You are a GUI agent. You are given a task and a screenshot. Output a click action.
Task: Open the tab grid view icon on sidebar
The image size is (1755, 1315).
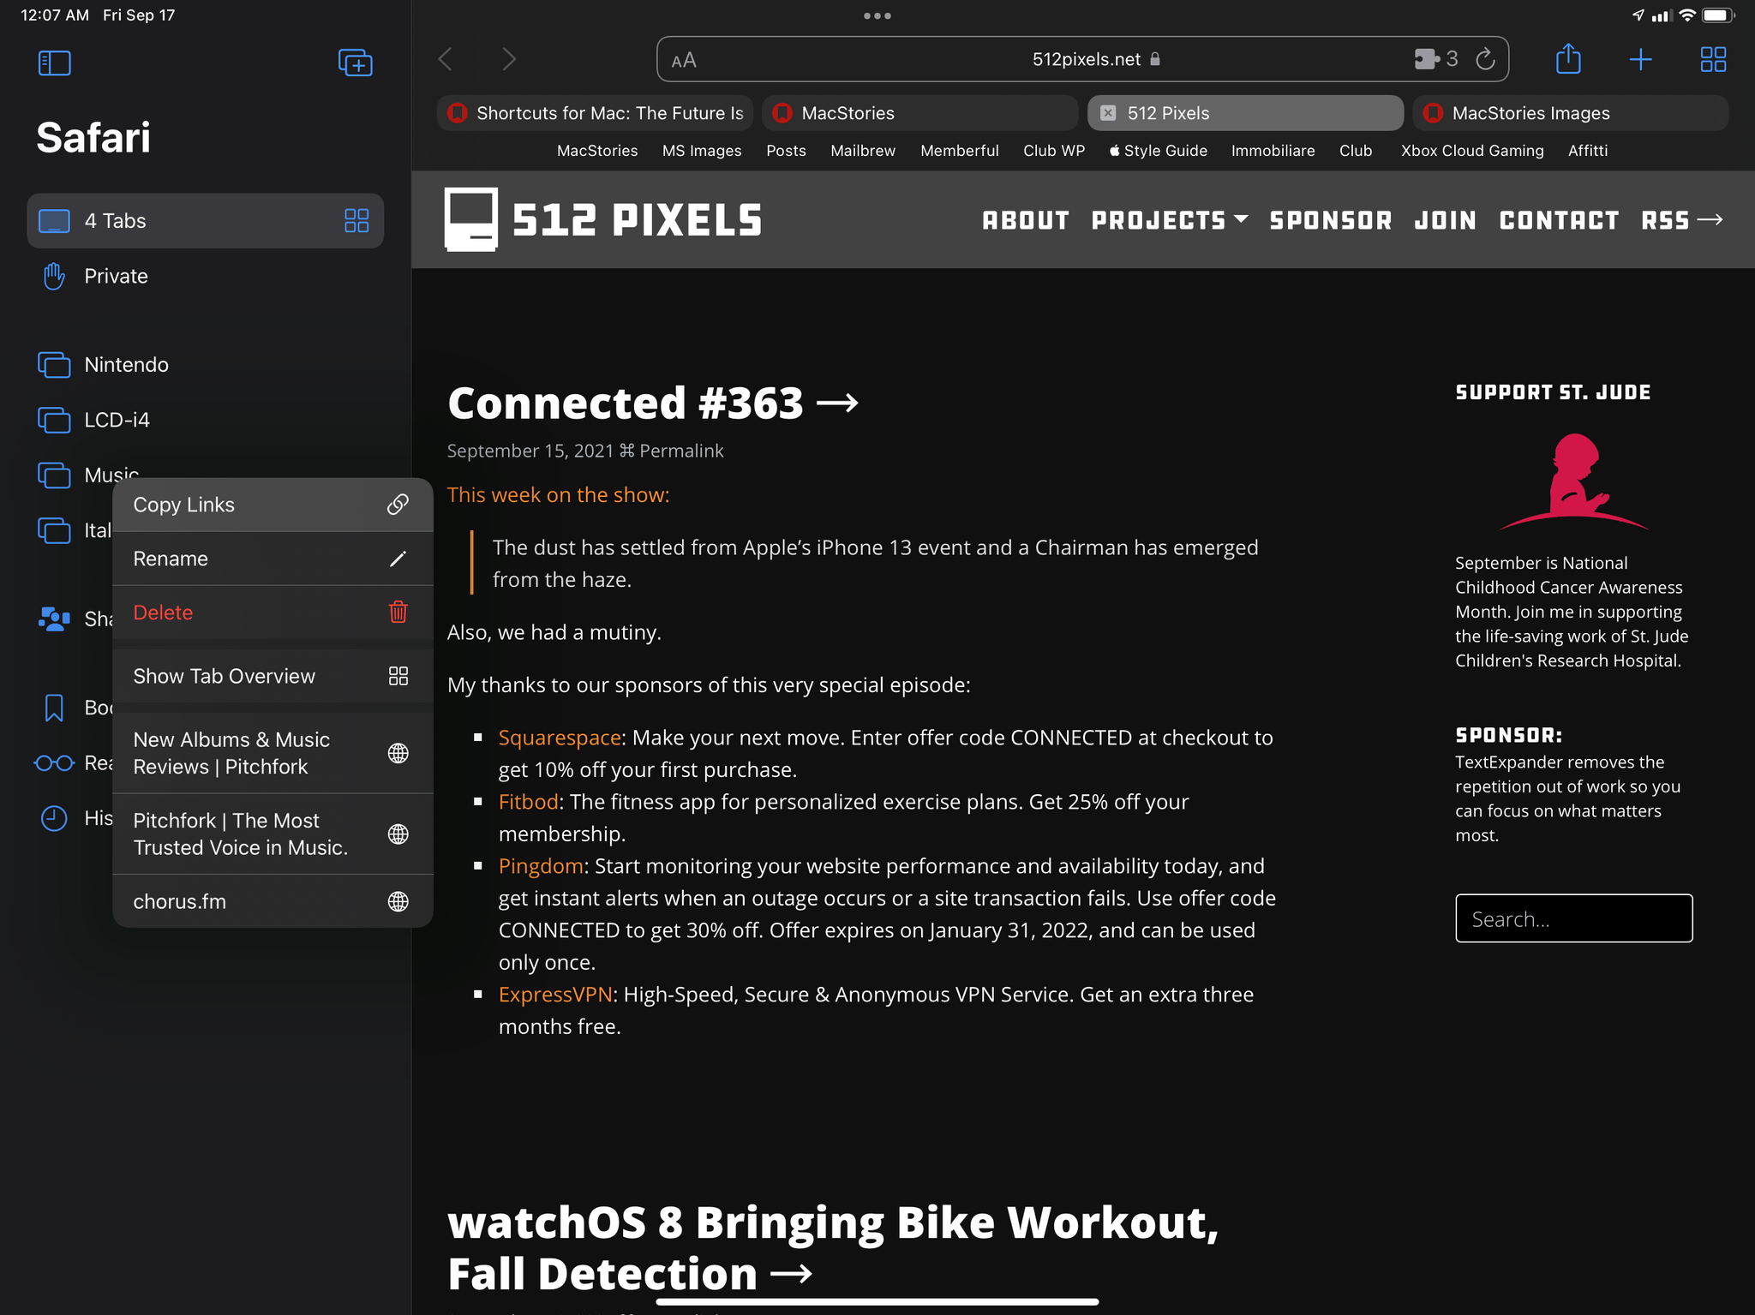point(355,219)
